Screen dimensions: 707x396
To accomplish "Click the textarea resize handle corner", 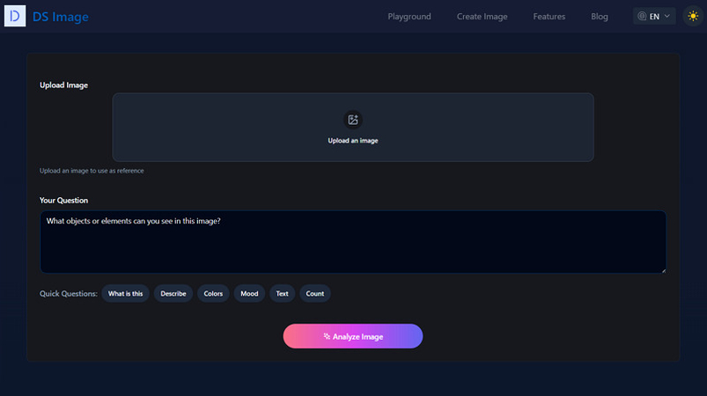I will coord(663,270).
